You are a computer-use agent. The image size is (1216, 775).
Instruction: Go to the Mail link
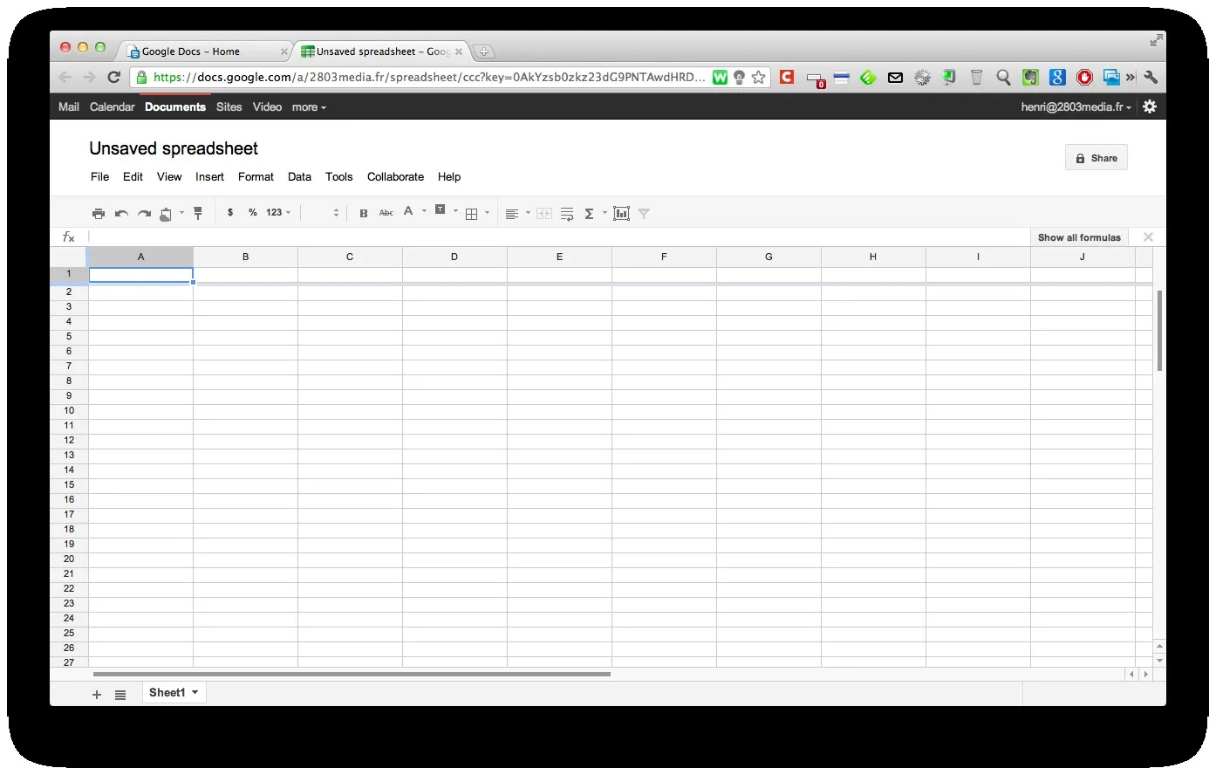click(x=69, y=107)
